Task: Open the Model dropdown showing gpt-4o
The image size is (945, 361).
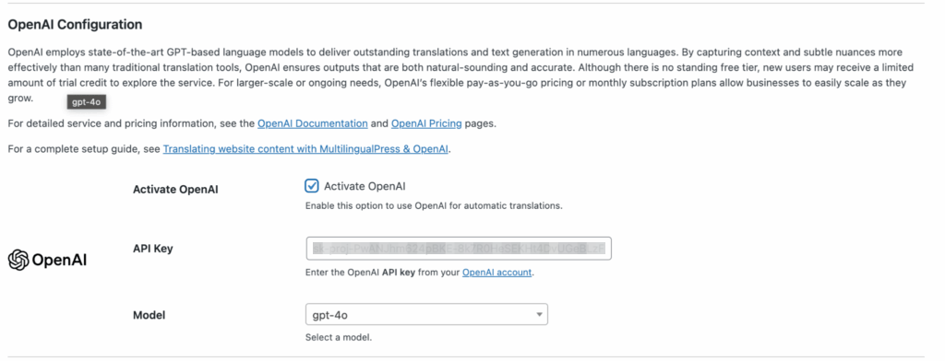Action: click(426, 314)
